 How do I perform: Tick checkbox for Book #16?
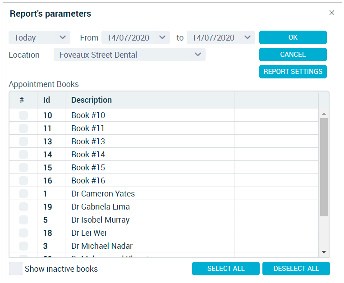point(23,181)
